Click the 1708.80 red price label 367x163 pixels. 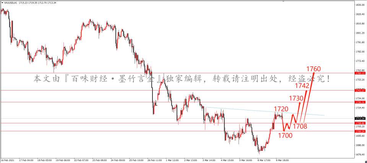click(360, 123)
